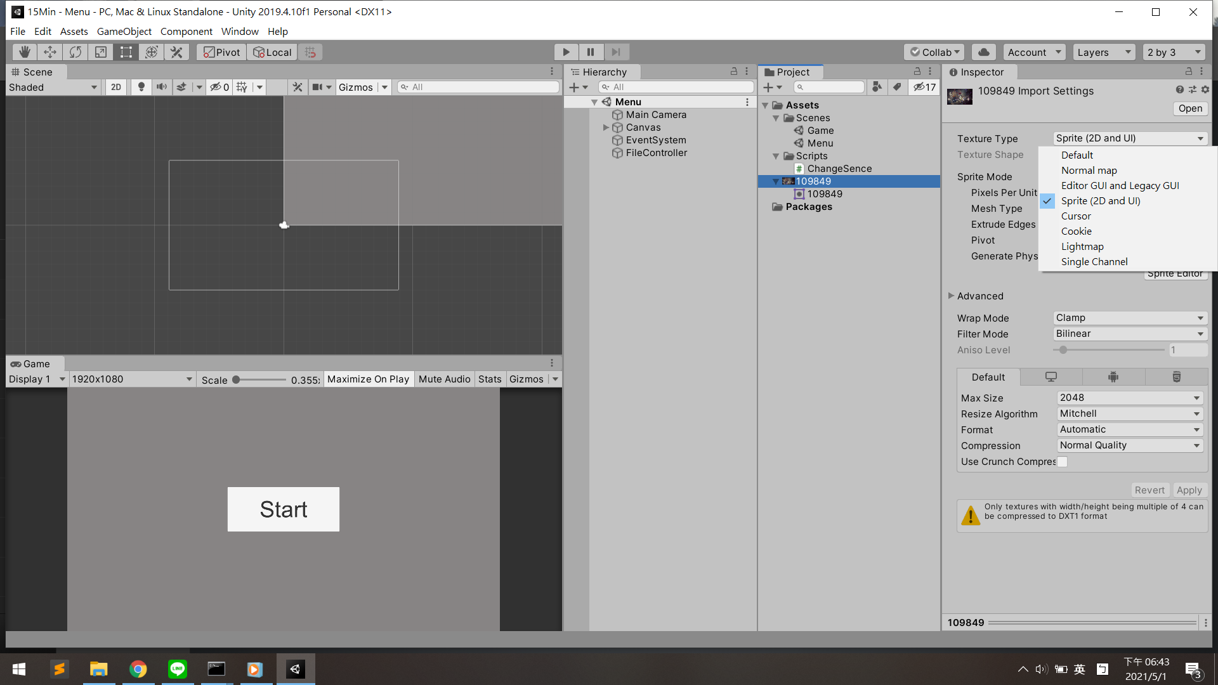Image resolution: width=1218 pixels, height=685 pixels.
Task: Expand the Advanced section
Action: pos(951,296)
